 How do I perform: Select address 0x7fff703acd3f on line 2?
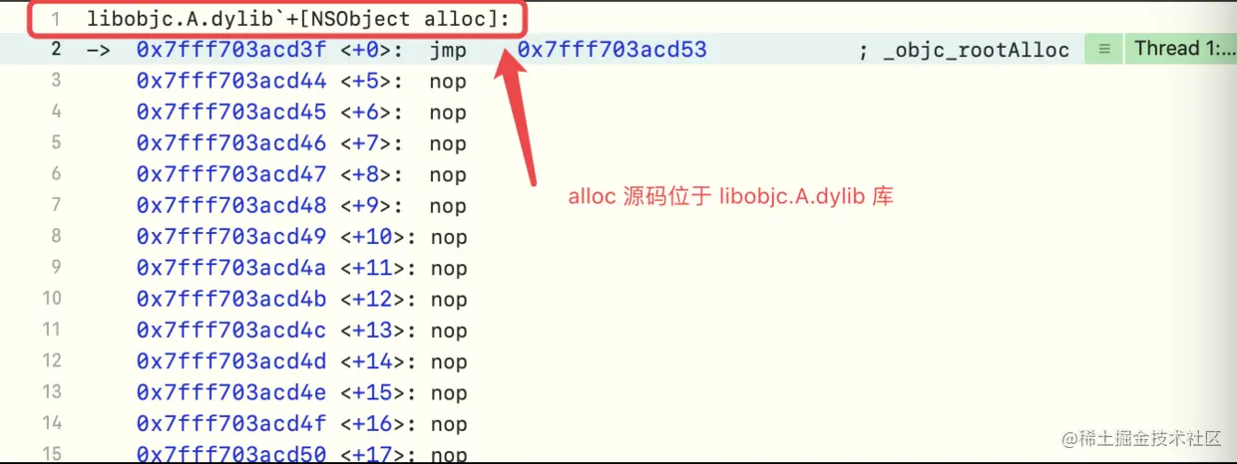(231, 50)
